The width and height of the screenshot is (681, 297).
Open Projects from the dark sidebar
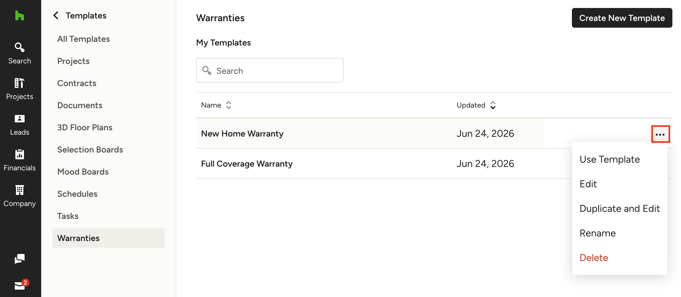point(20,89)
